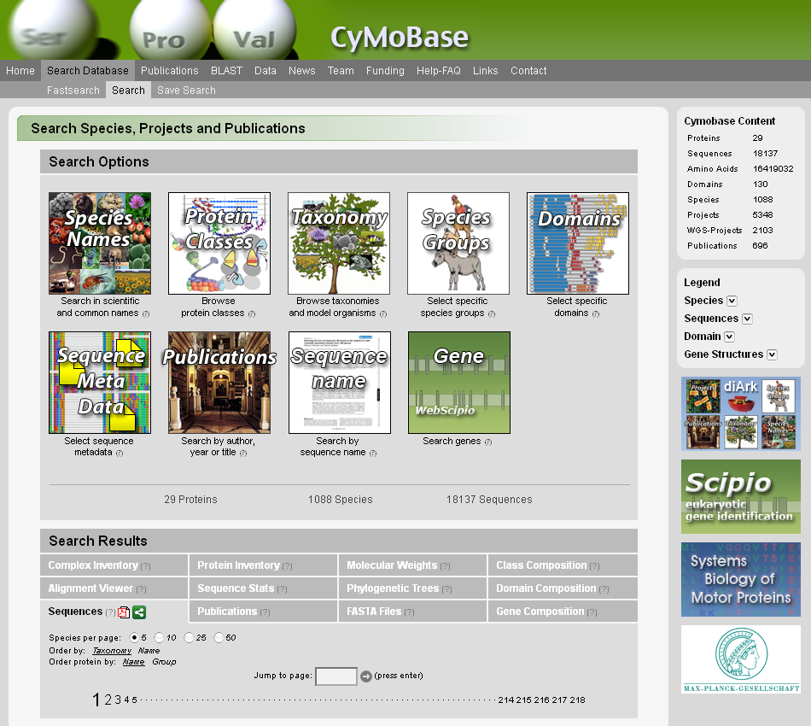Go to results page 2
The width and height of the screenshot is (811, 726).
(108, 700)
